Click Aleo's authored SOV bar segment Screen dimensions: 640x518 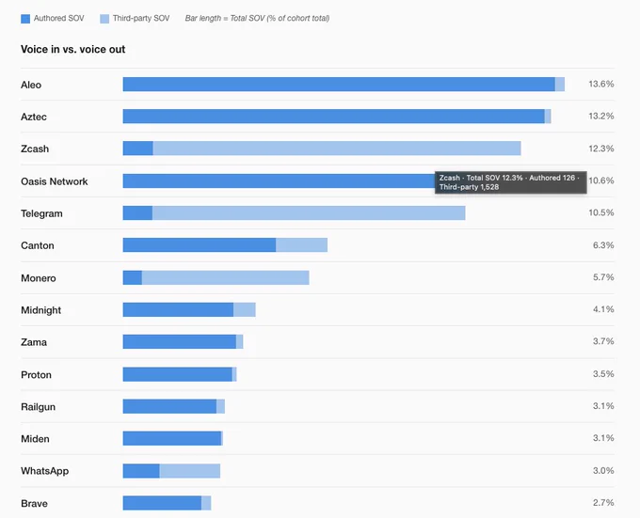(339, 85)
